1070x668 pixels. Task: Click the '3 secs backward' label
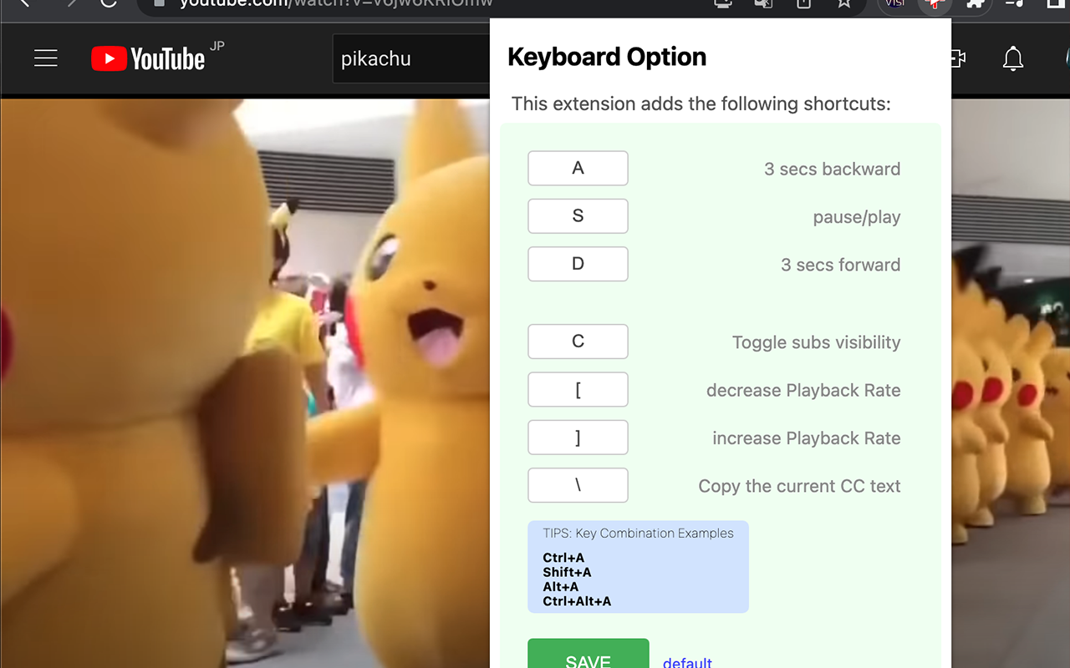[833, 169]
